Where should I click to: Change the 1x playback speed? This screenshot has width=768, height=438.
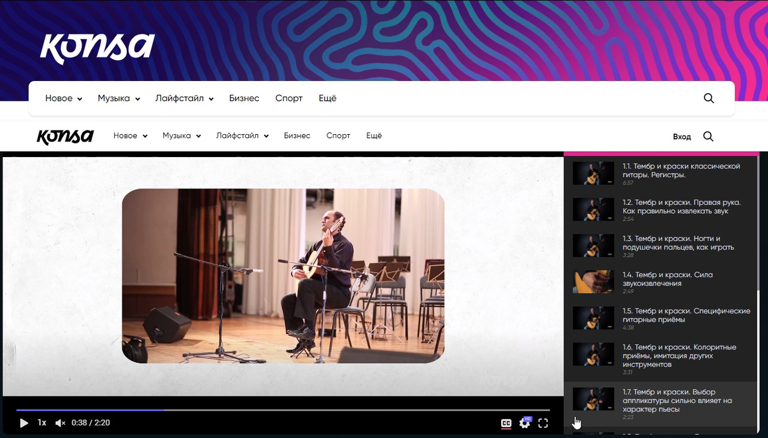[x=42, y=423]
